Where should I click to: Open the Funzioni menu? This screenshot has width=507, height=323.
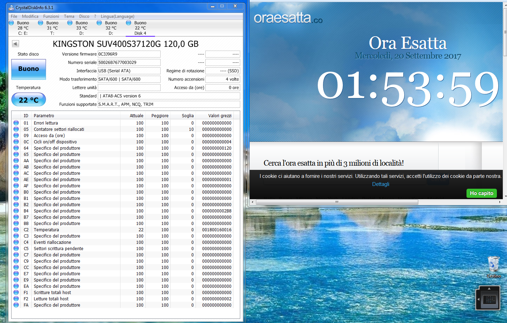[51, 16]
